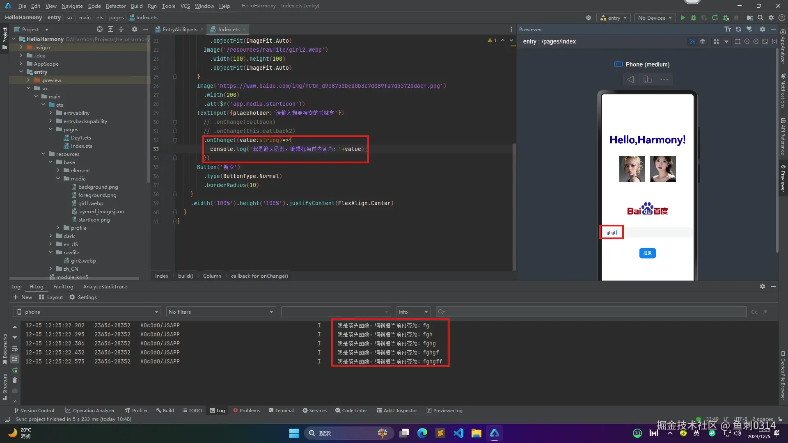The width and height of the screenshot is (788, 443).
Task: Open the No Devices dropdown
Action: pyautogui.click(x=655, y=18)
